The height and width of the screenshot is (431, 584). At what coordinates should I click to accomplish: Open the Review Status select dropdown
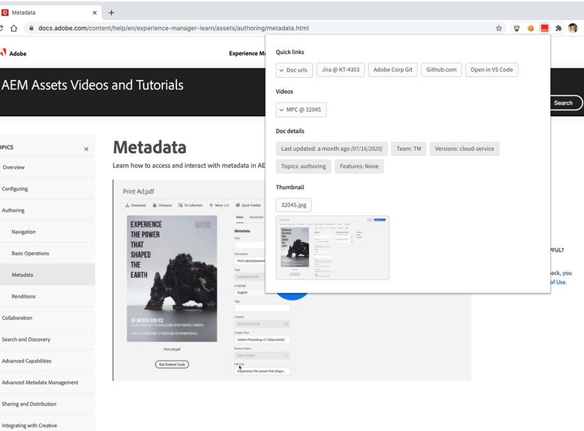(262, 356)
